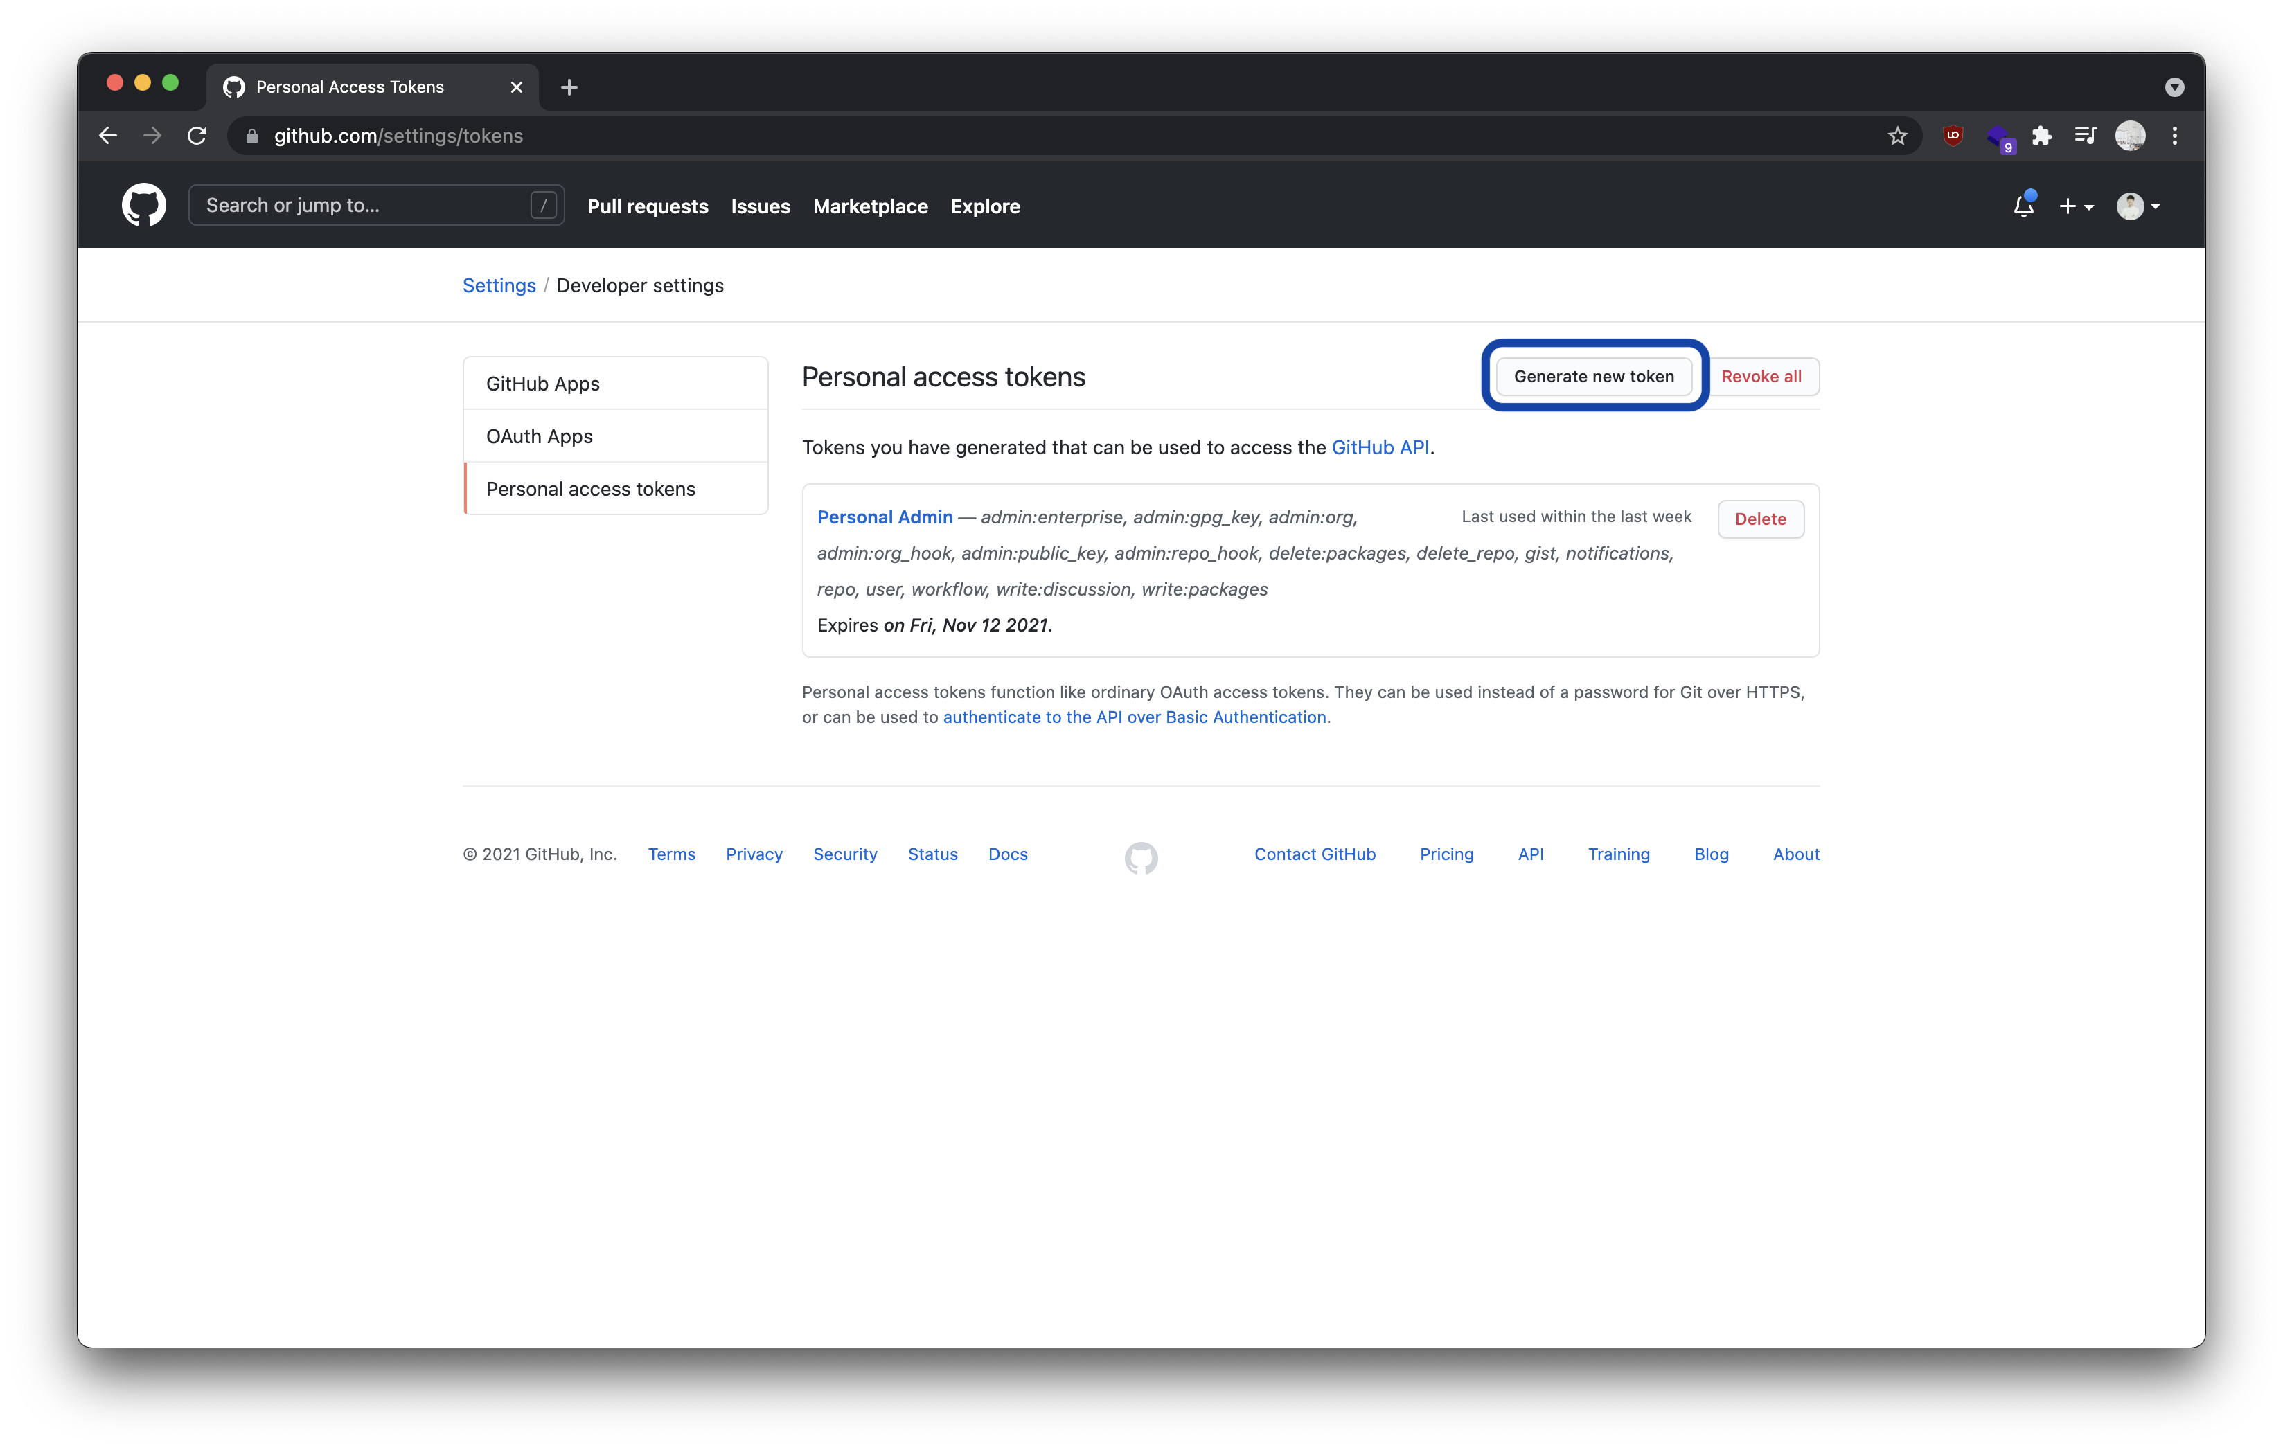Open Pull requests in top navigation
The width and height of the screenshot is (2283, 1450).
pyautogui.click(x=648, y=206)
